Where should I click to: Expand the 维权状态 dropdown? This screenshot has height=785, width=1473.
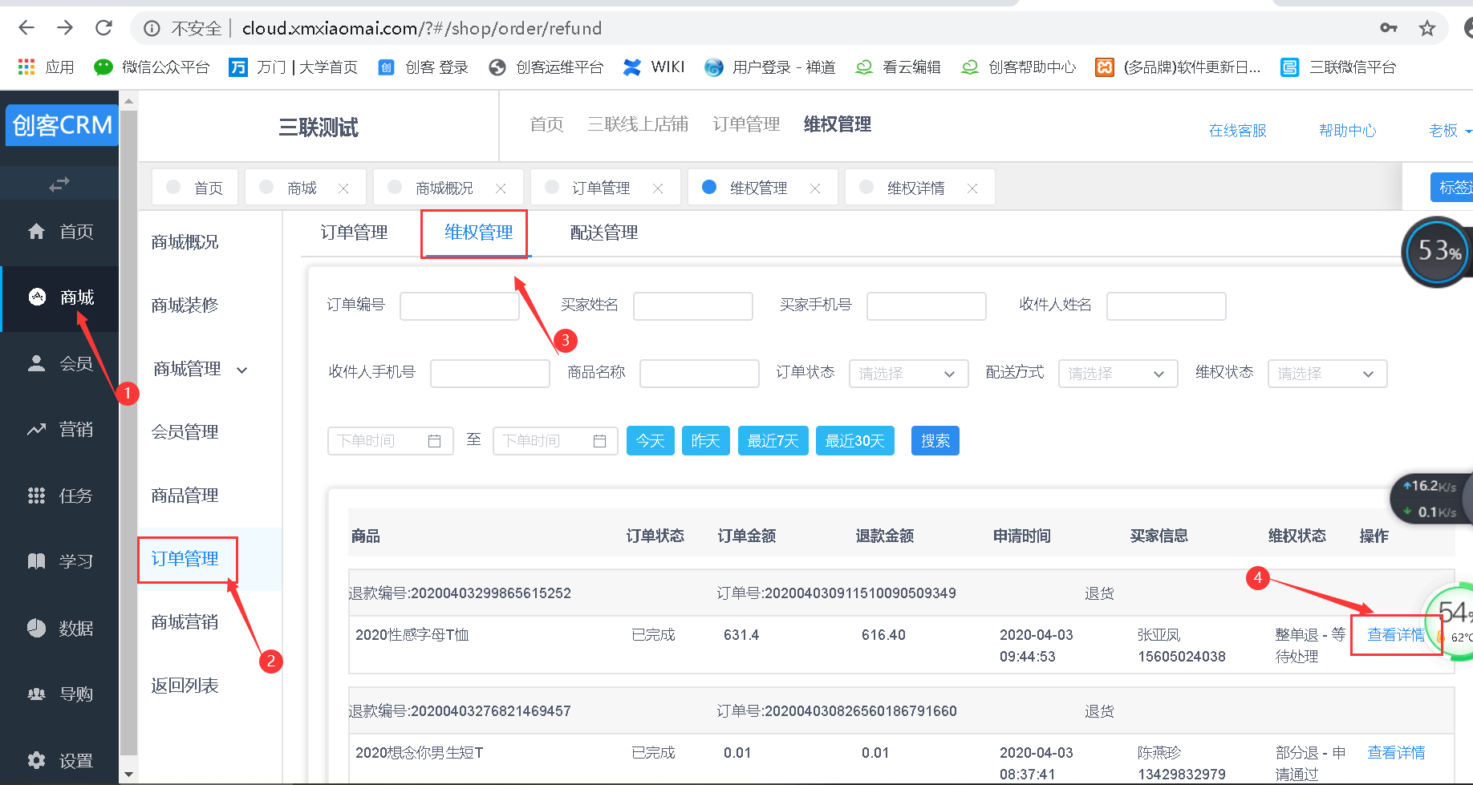1327,374
